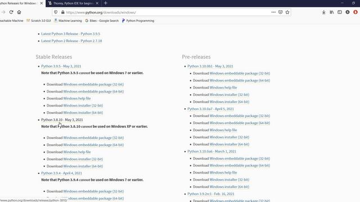This screenshot has width=360, height=202.
Task: Open the Python 3.10.0a6 - March 1, 2021 pre-release
Action: coord(211,151)
